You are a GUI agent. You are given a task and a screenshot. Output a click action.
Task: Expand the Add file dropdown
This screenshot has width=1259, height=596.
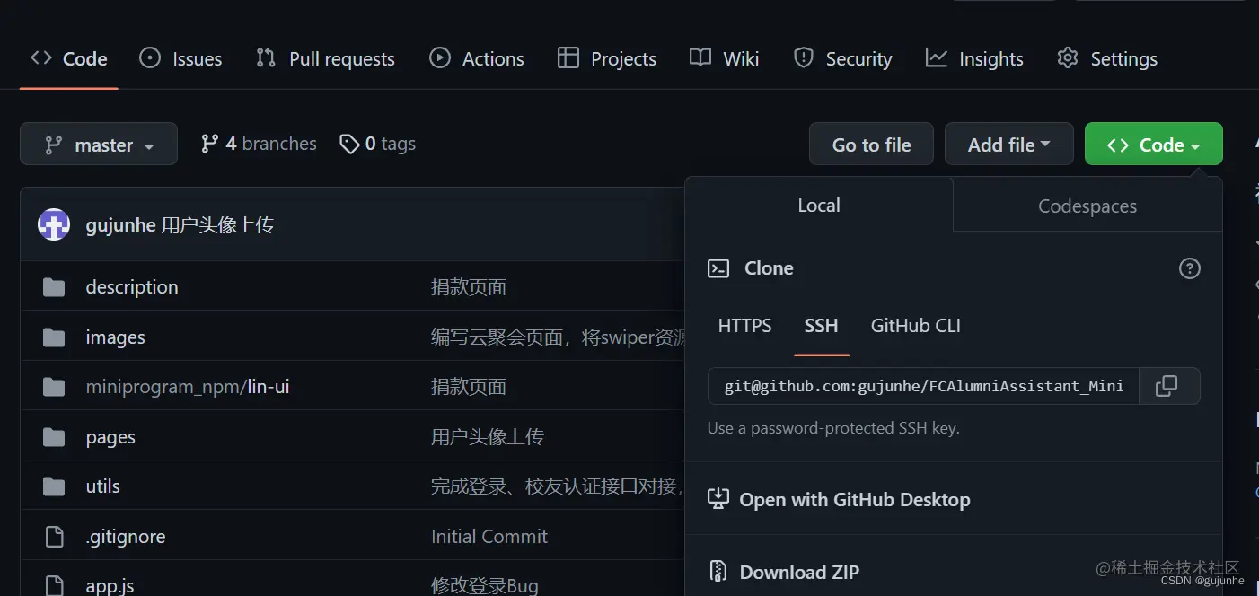pos(1009,145)
